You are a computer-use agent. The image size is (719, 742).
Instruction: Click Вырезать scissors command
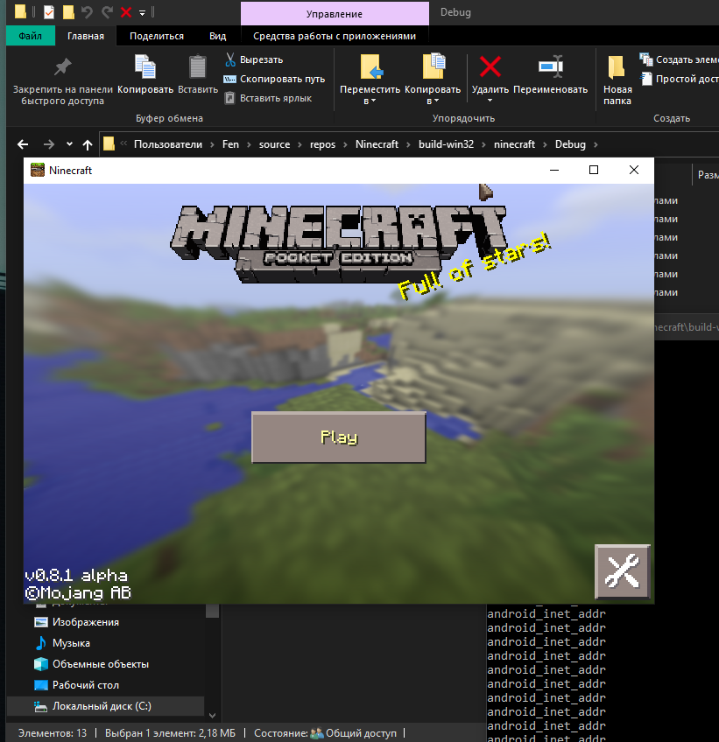click(254, 59)
